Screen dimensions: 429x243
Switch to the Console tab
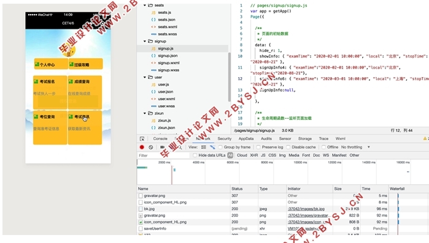click(x=160, y=138)
